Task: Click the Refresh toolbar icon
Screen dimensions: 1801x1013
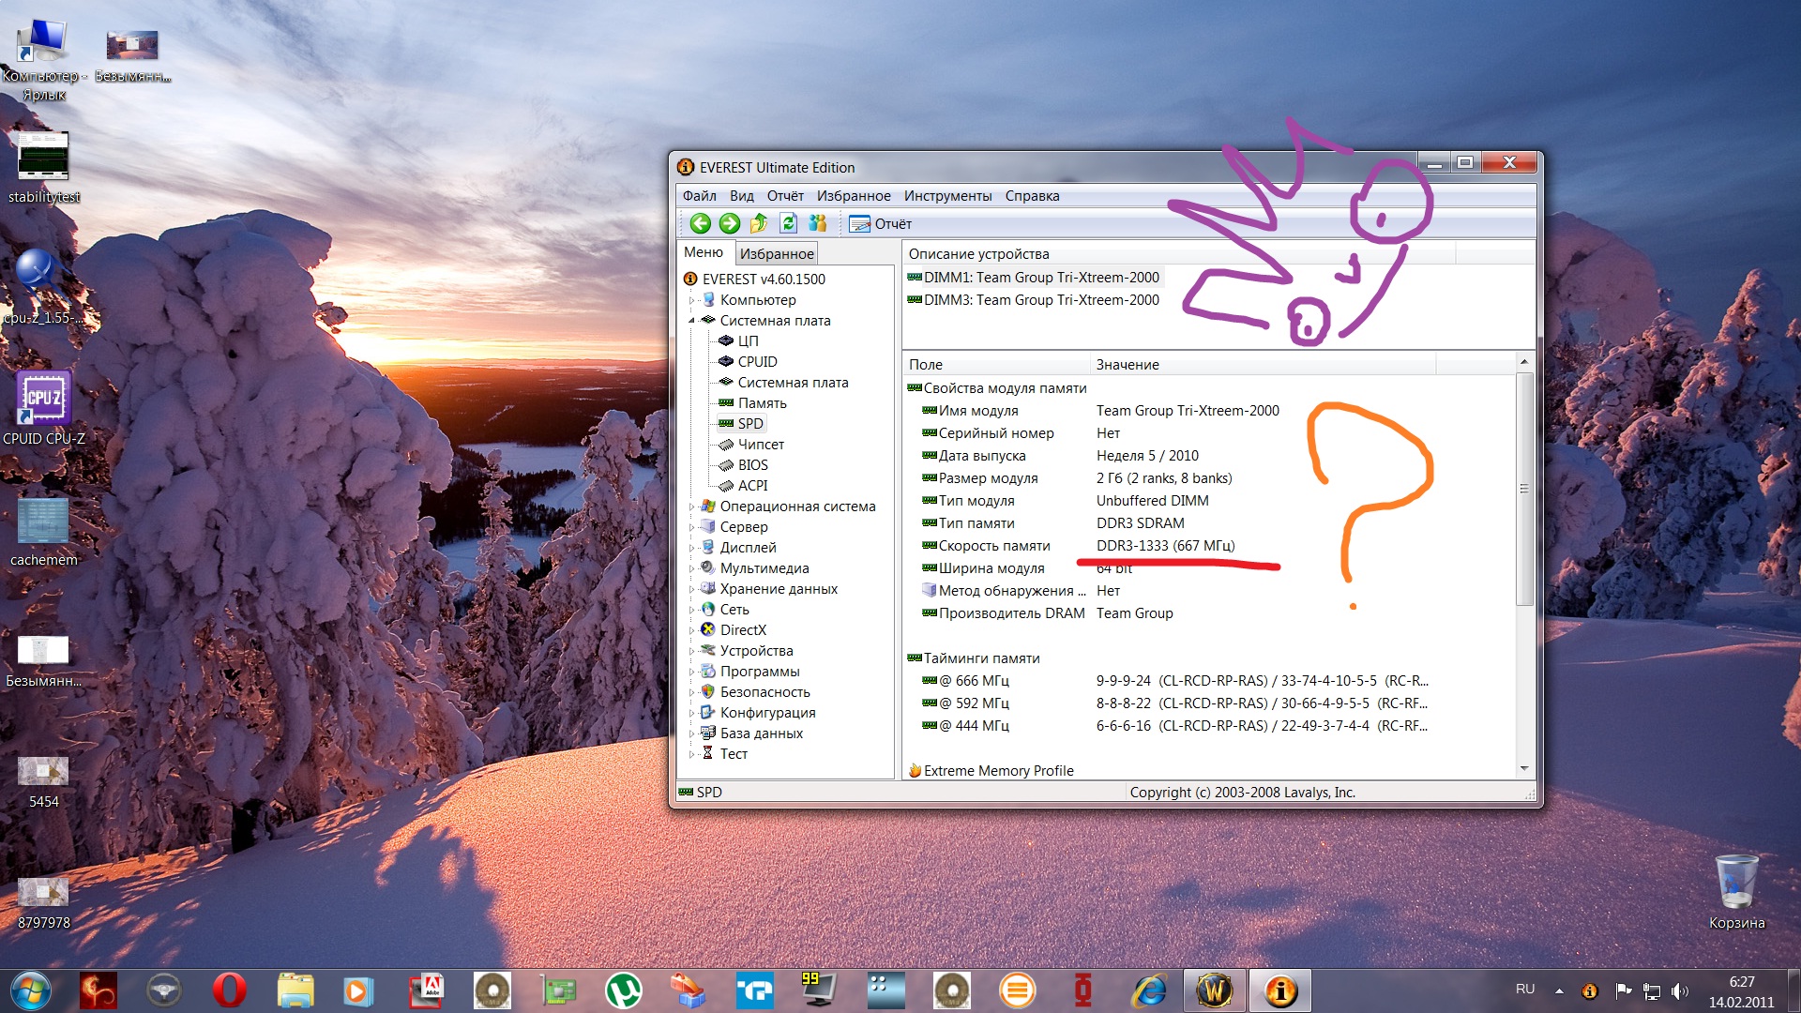Action: [788, 223]
